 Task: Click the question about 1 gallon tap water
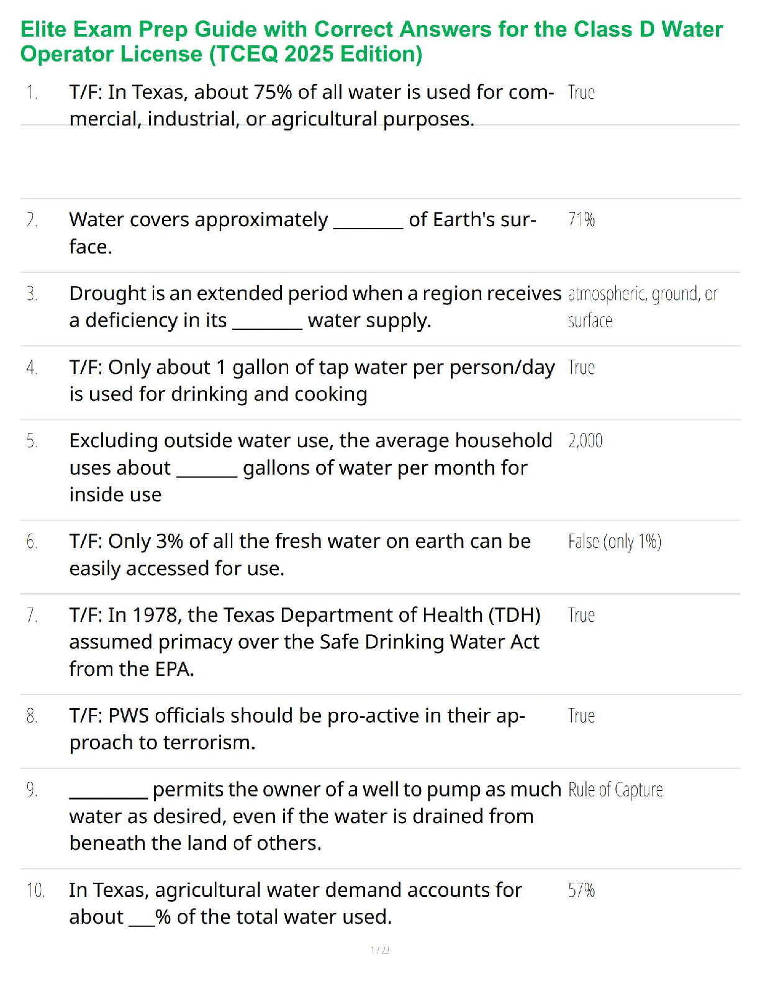312,381
